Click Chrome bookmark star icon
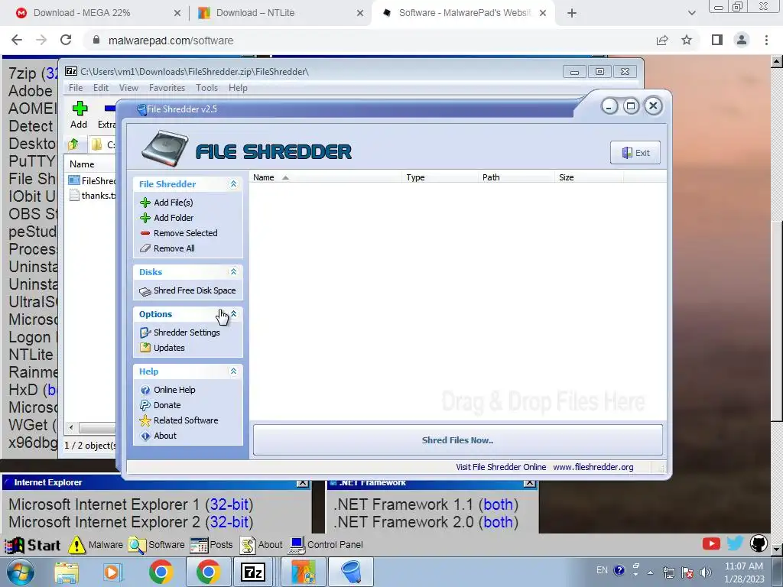Screen dimensions: 783x587 click(687, 41)
